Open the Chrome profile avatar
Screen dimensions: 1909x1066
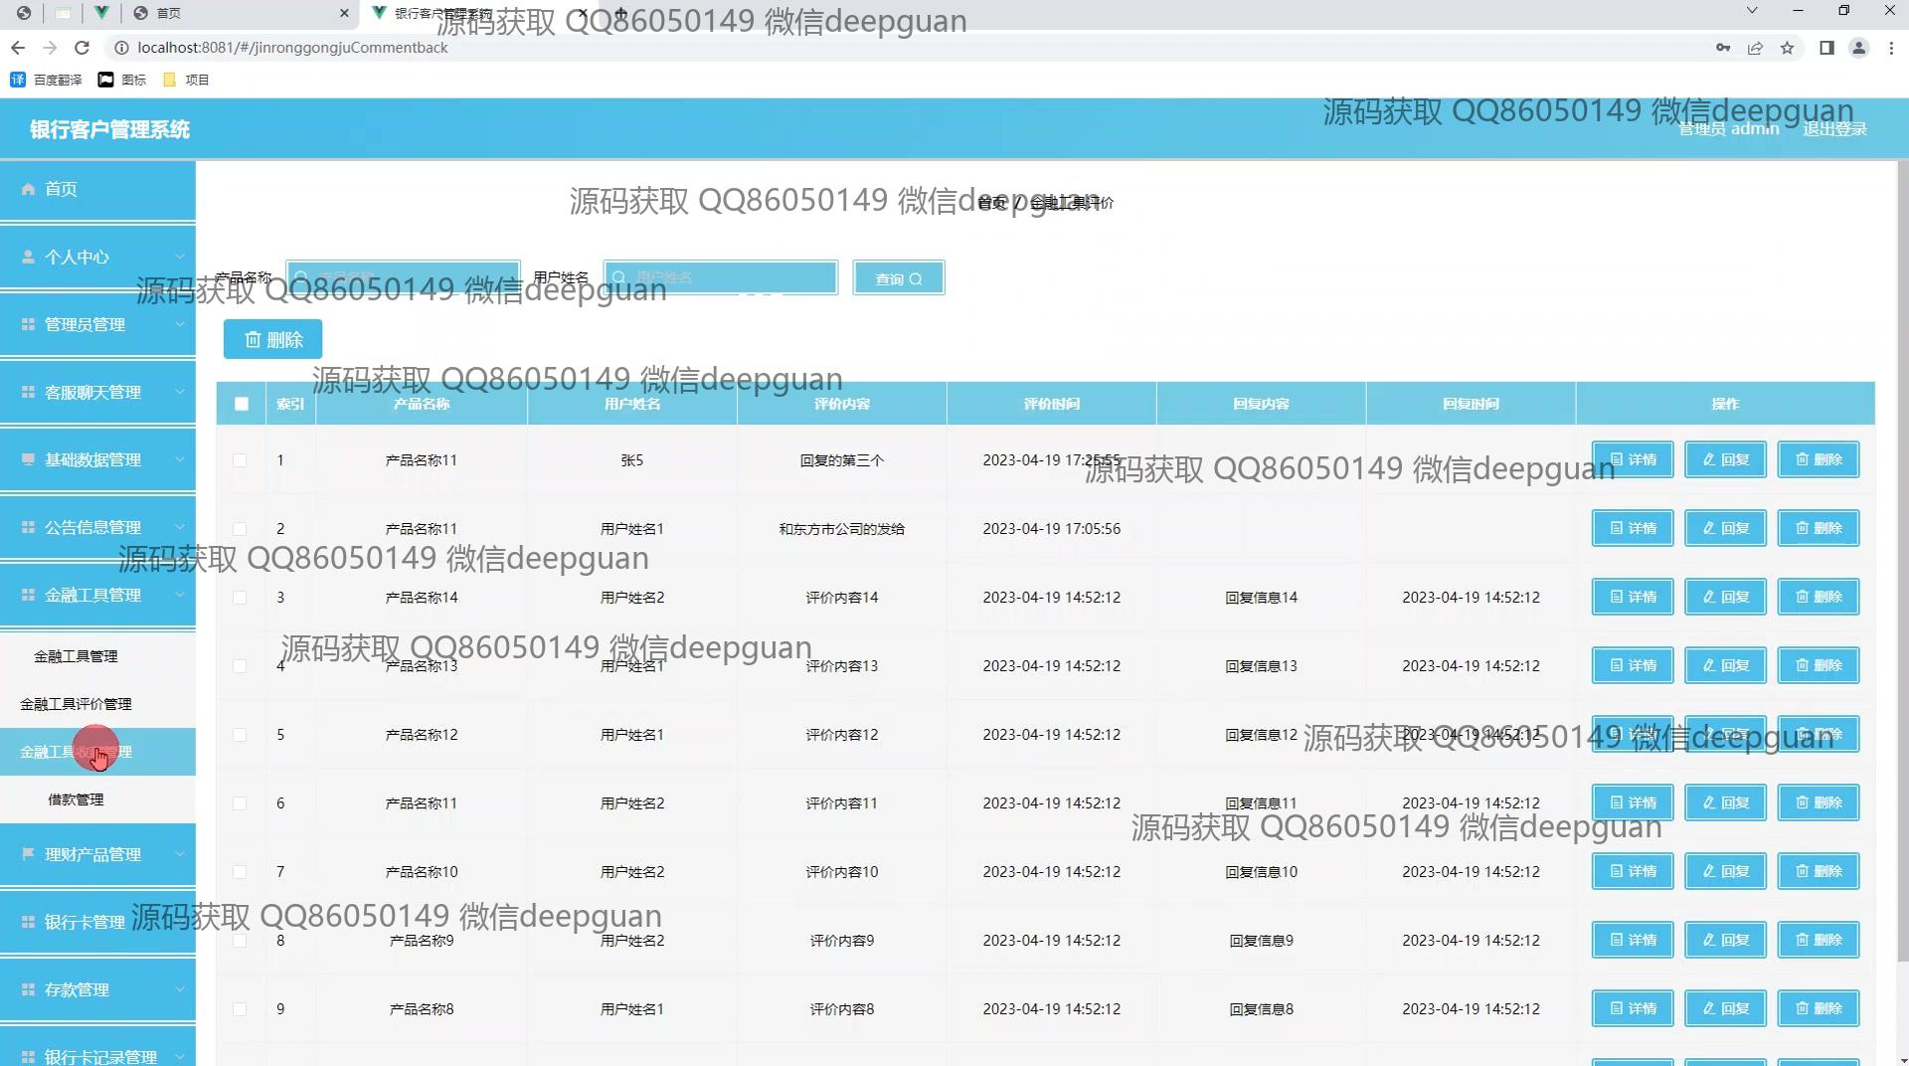1858,48
